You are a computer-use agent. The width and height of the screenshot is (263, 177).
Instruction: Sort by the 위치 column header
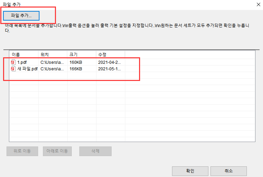(x=53, y=55)
